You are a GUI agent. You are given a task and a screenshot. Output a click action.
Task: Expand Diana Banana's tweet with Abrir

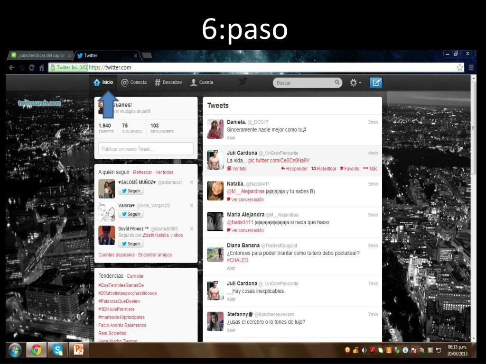[x=231, y=269]
